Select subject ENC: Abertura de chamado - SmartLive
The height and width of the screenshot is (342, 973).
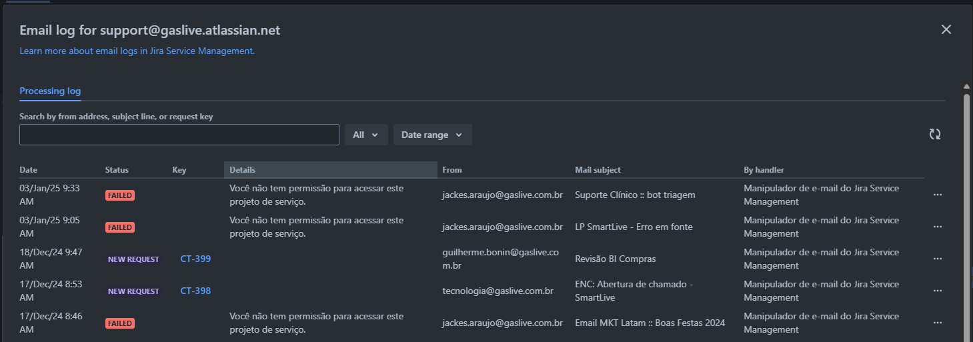pos(634,291)
